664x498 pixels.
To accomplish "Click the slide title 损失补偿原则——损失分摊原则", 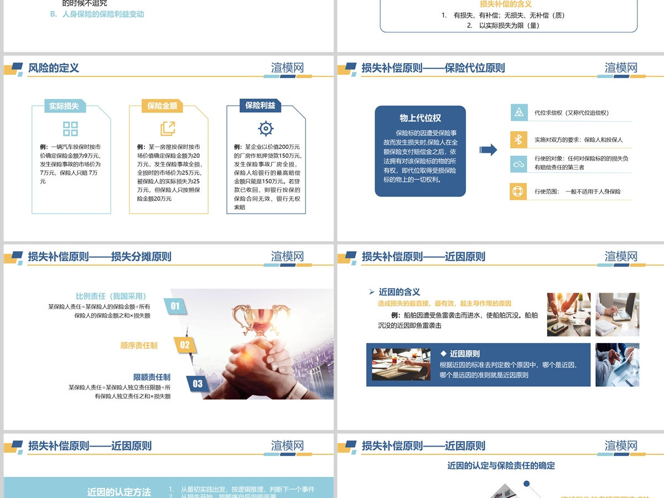I will [100, 257].
